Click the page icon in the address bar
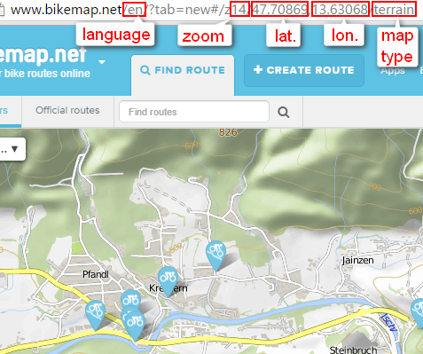 2,10
